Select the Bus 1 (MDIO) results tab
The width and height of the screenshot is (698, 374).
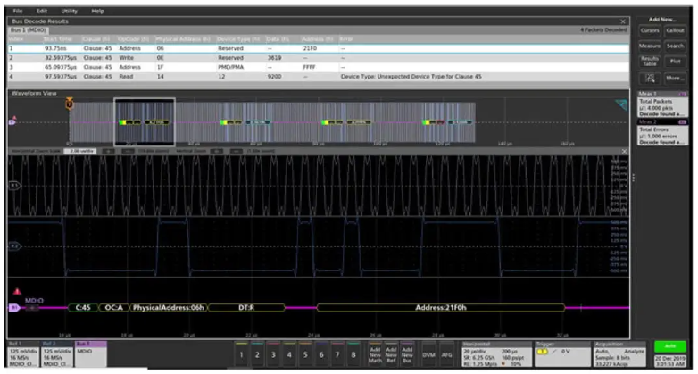coord(29,30)
